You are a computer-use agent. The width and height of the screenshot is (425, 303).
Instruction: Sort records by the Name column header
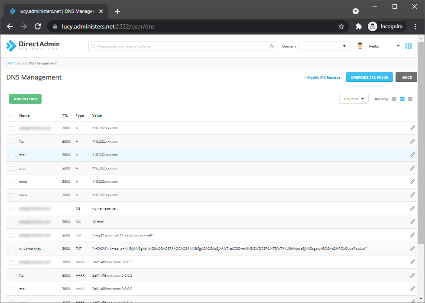[24, 115]
